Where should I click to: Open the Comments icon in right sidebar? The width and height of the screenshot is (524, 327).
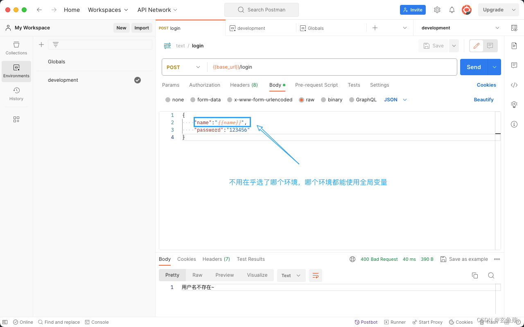514,65
